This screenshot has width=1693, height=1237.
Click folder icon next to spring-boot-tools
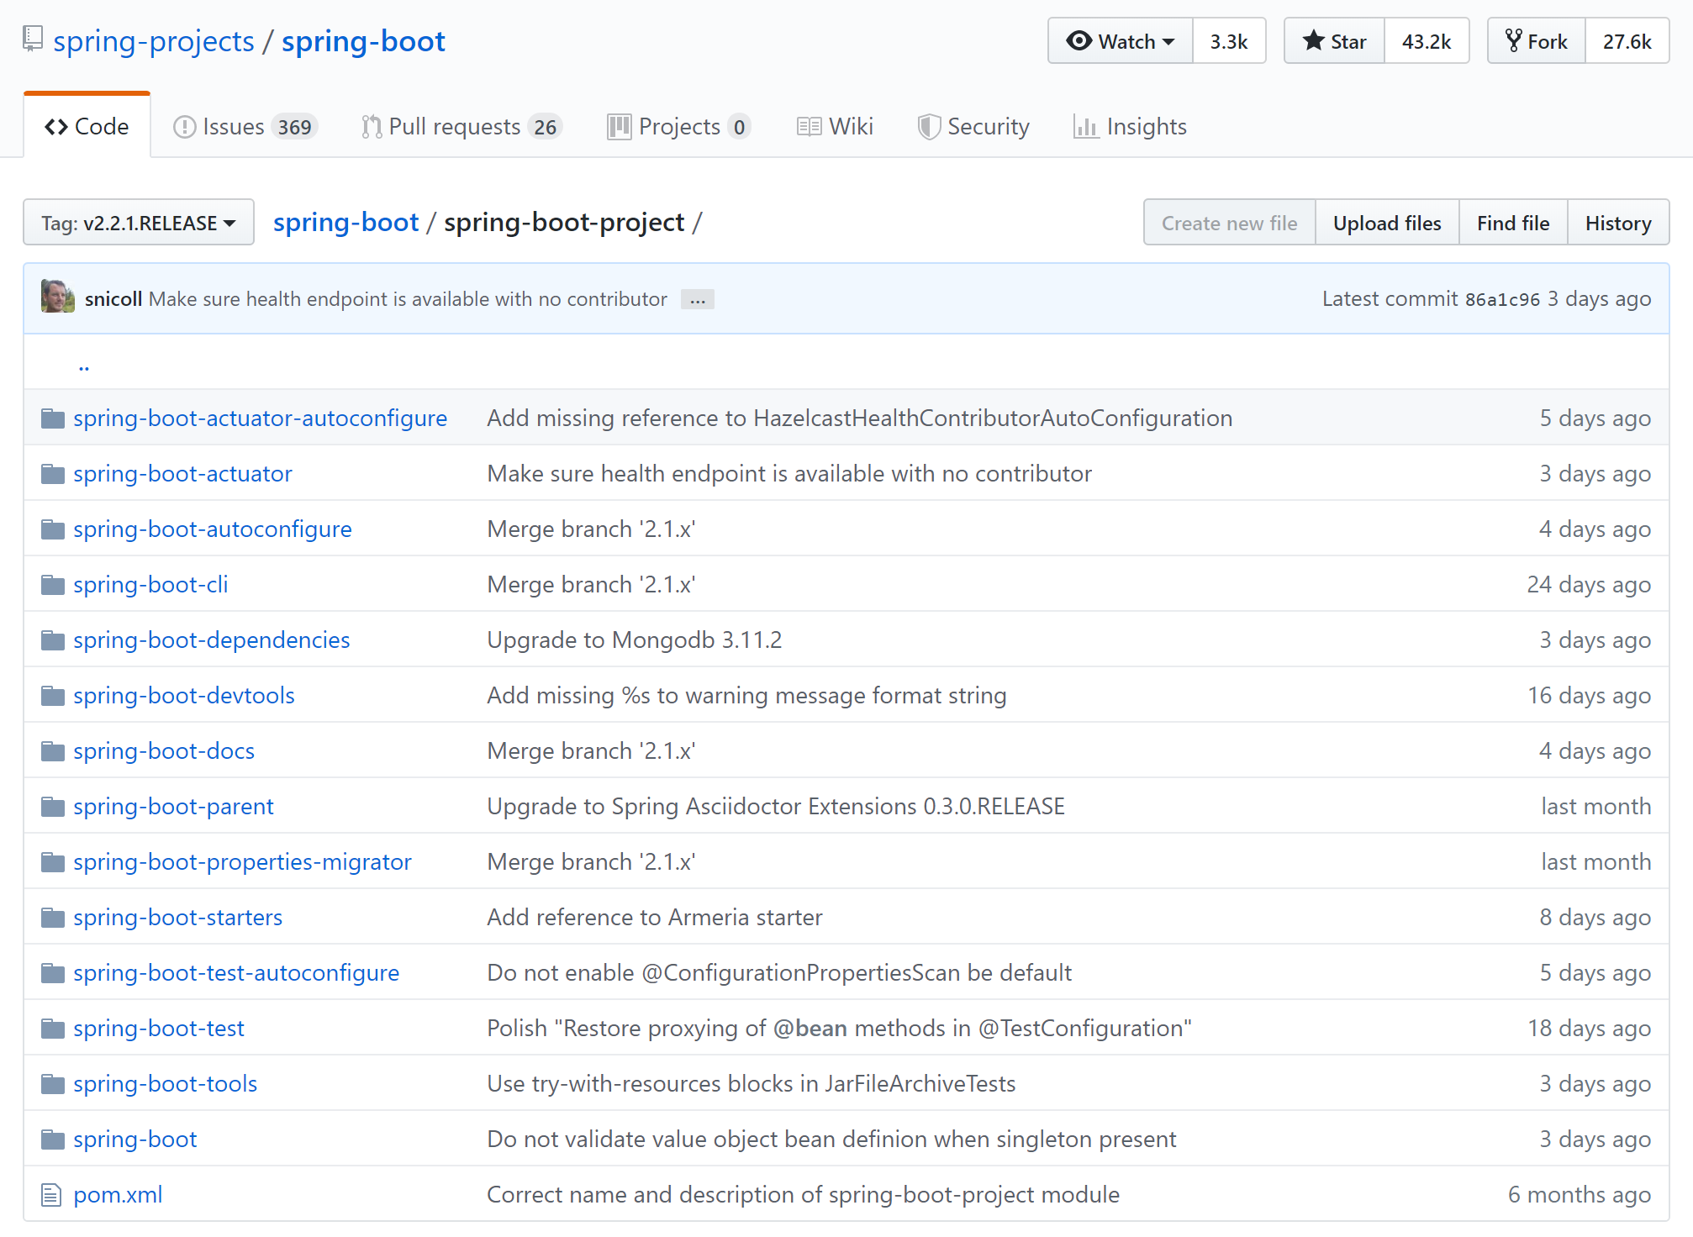pyautogui.click(x=53, y=1084)
